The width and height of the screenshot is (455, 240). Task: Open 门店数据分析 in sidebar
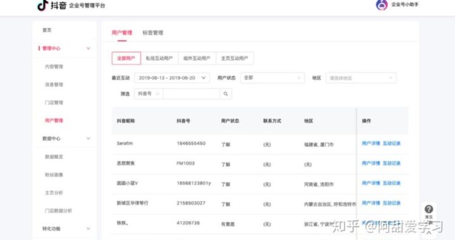[x=58, y=210]
